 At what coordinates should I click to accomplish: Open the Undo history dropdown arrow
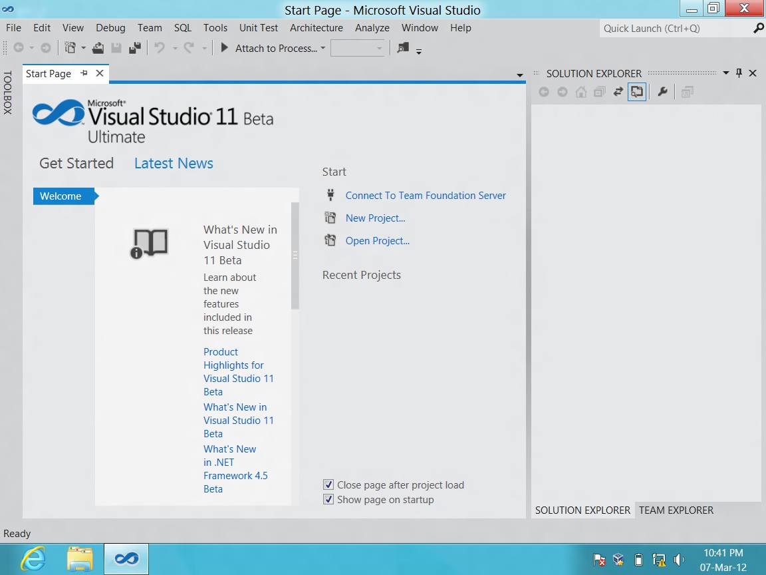[175, 48]
